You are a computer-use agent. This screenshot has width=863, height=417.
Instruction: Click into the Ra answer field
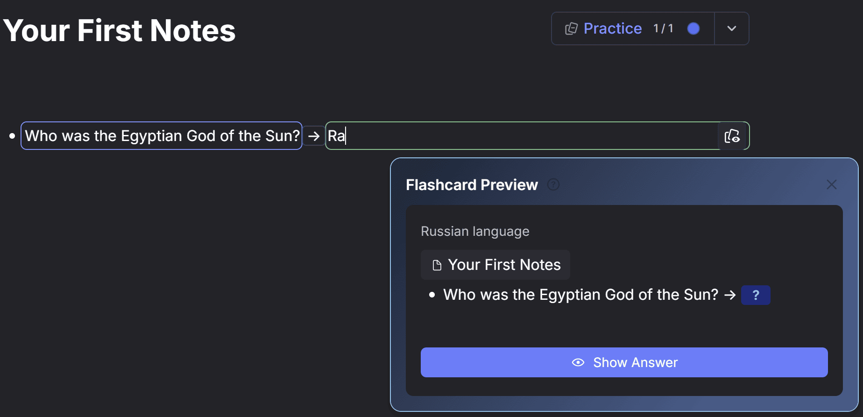pos(521,136)
